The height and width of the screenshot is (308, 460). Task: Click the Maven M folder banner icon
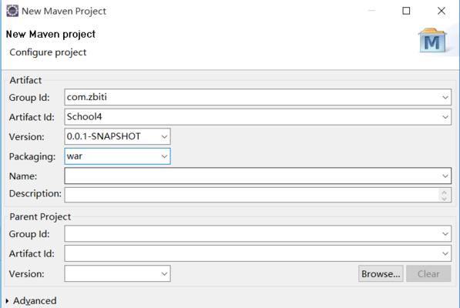click(432, 41)
